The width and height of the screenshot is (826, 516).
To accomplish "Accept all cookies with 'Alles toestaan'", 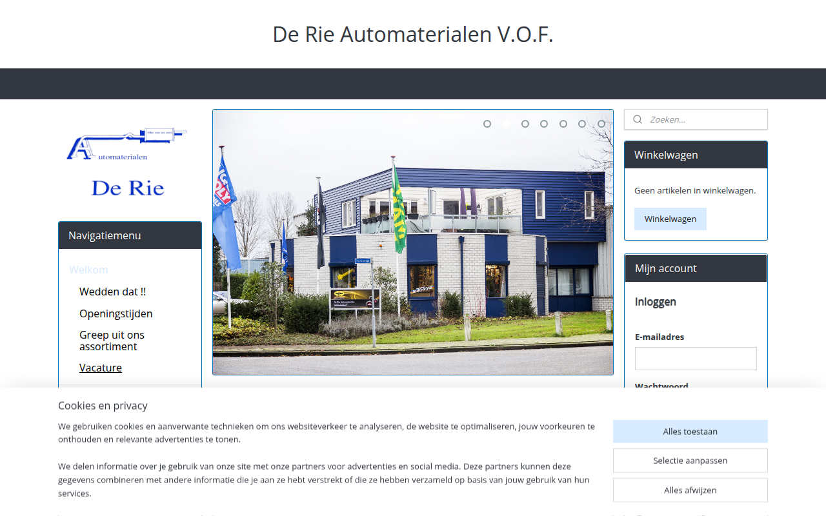I will coord(690,432).
